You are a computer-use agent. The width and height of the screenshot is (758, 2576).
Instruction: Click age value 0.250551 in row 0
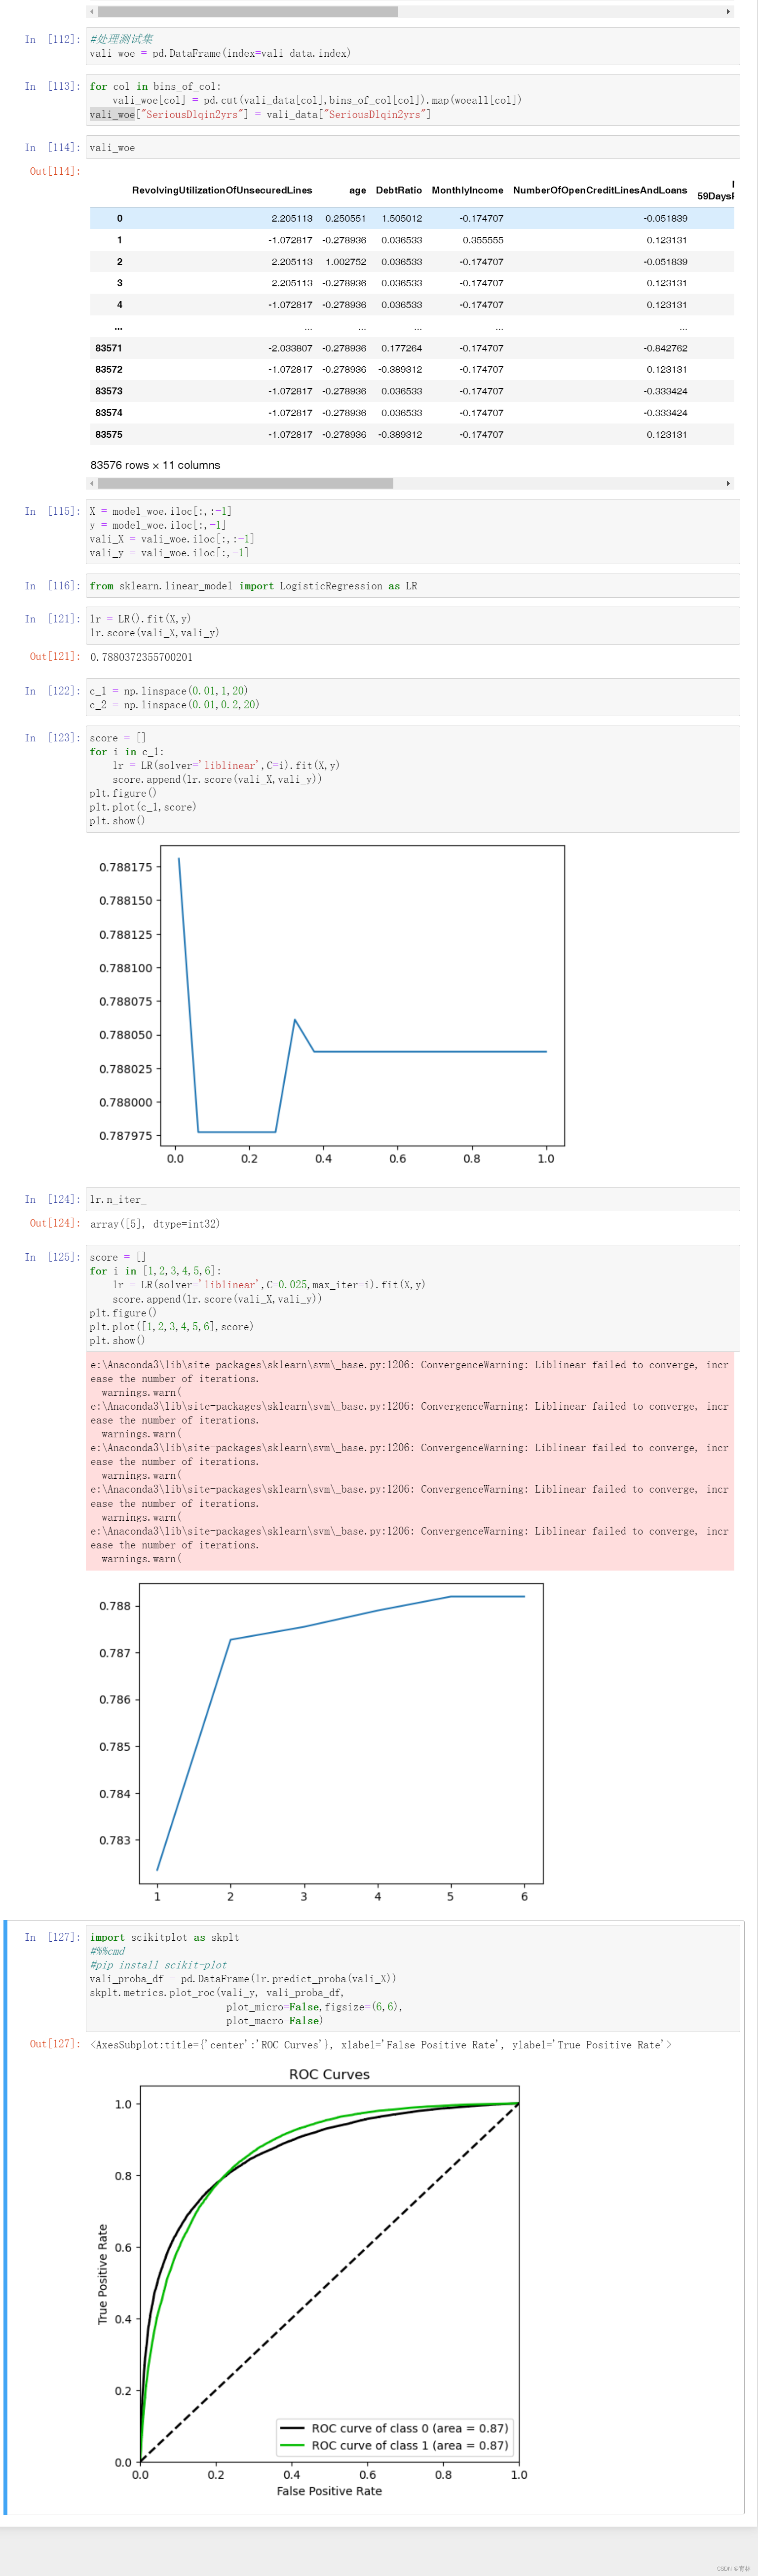tap(345, 218)
